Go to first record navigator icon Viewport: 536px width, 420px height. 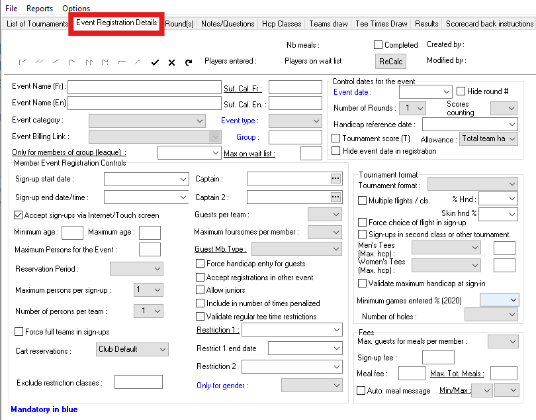pos(22,62)
